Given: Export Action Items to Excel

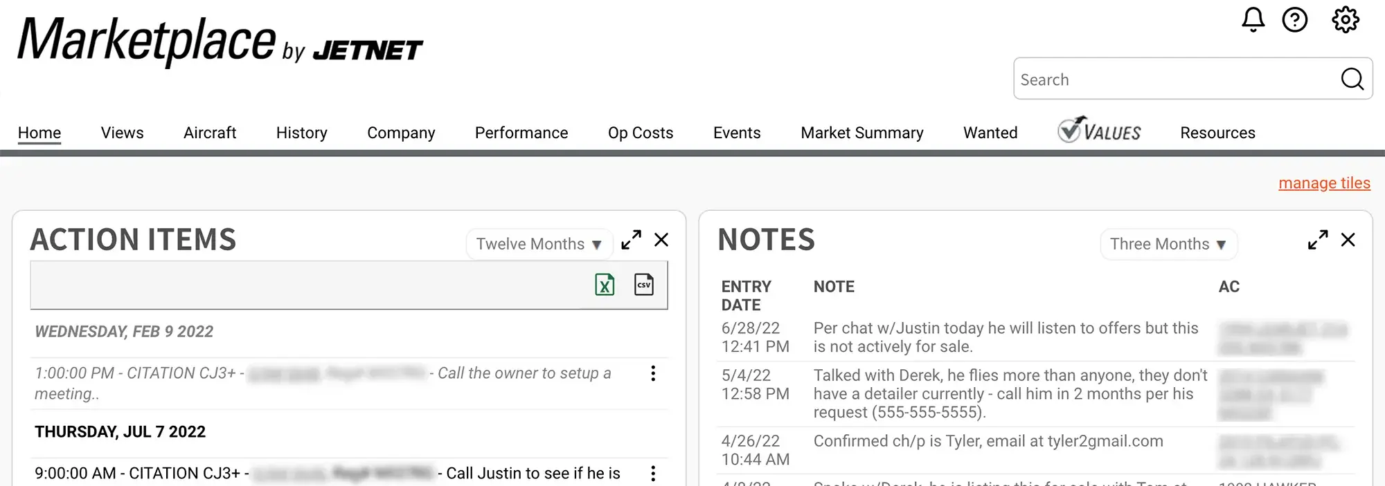Looking at the screenshot, I should click(605, 284).
